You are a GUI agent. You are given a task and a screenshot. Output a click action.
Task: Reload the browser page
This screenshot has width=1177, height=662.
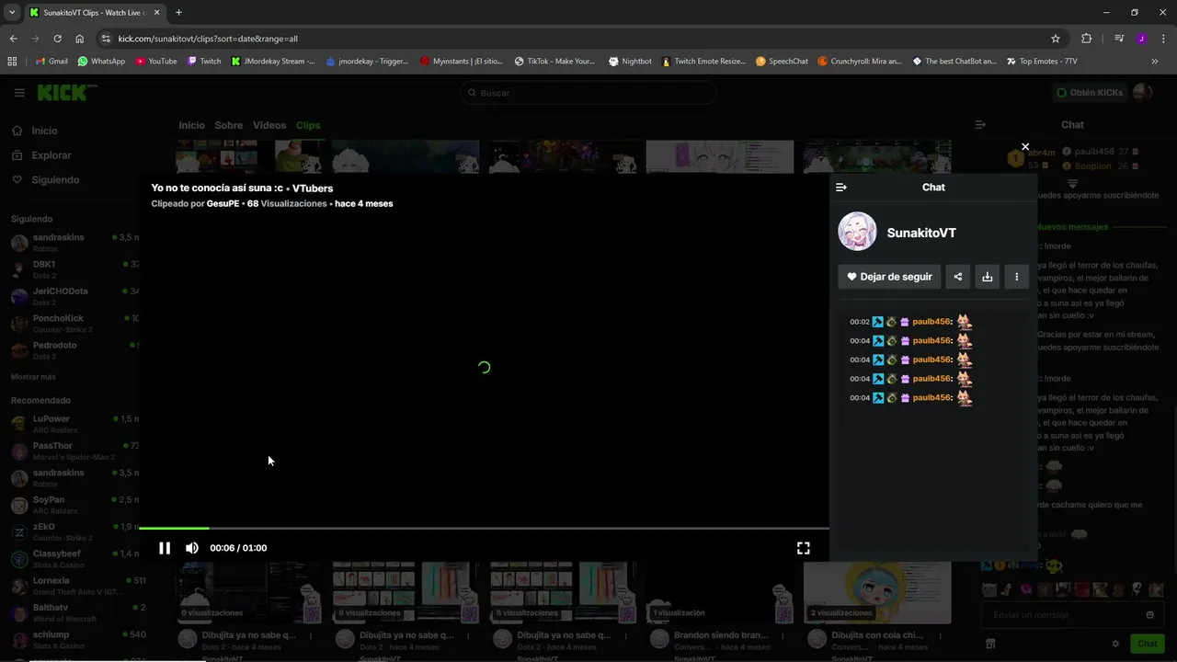coord(57,39)
